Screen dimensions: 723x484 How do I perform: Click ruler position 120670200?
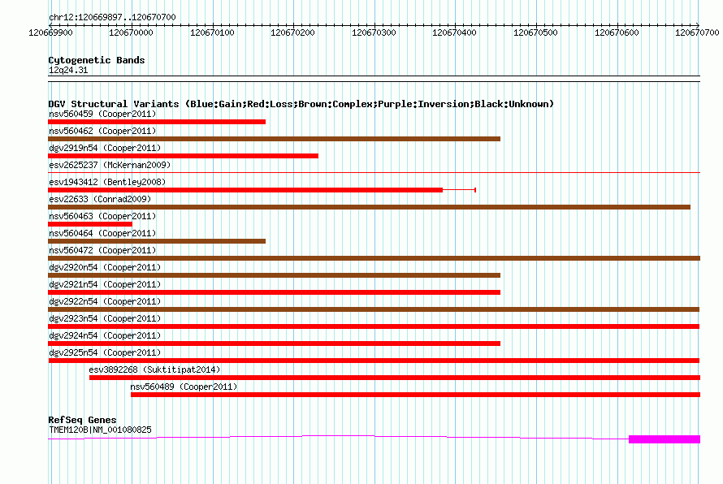[x=292, y=32]
